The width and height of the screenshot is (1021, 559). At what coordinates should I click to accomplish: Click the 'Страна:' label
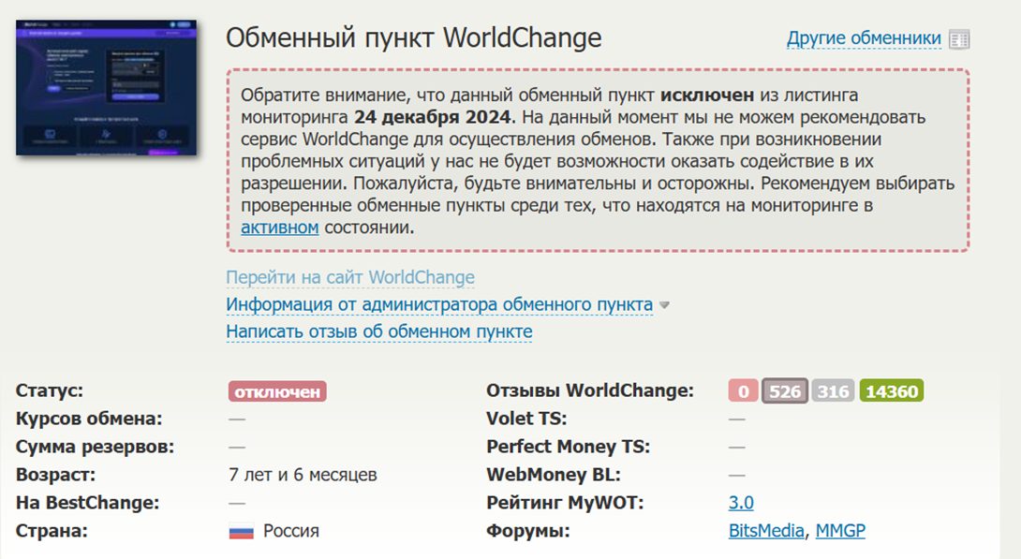pos(52,531)
